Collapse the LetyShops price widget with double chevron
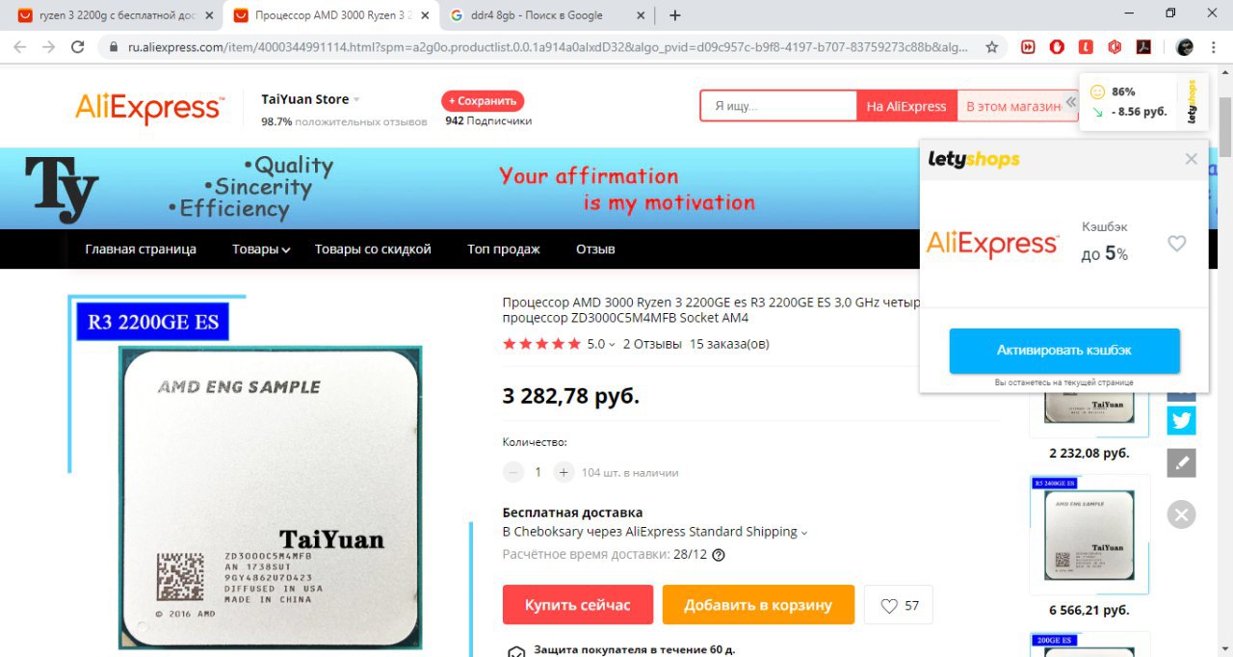Viewport: 1233px width, 657px height. [x=1071, y=102]
